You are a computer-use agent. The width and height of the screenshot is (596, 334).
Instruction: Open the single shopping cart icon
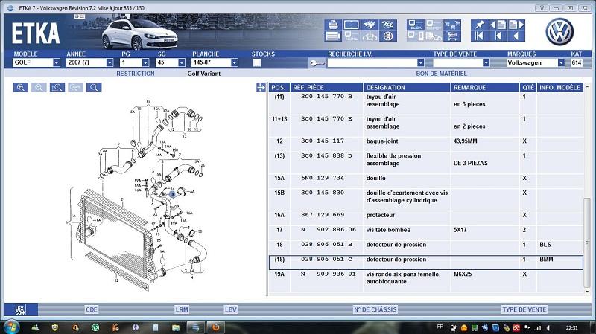pyautogui.click(x=451, y=36)
